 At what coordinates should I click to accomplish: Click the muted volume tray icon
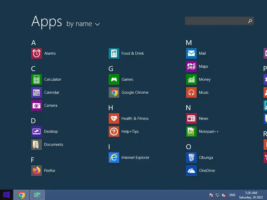coord(224,195)
